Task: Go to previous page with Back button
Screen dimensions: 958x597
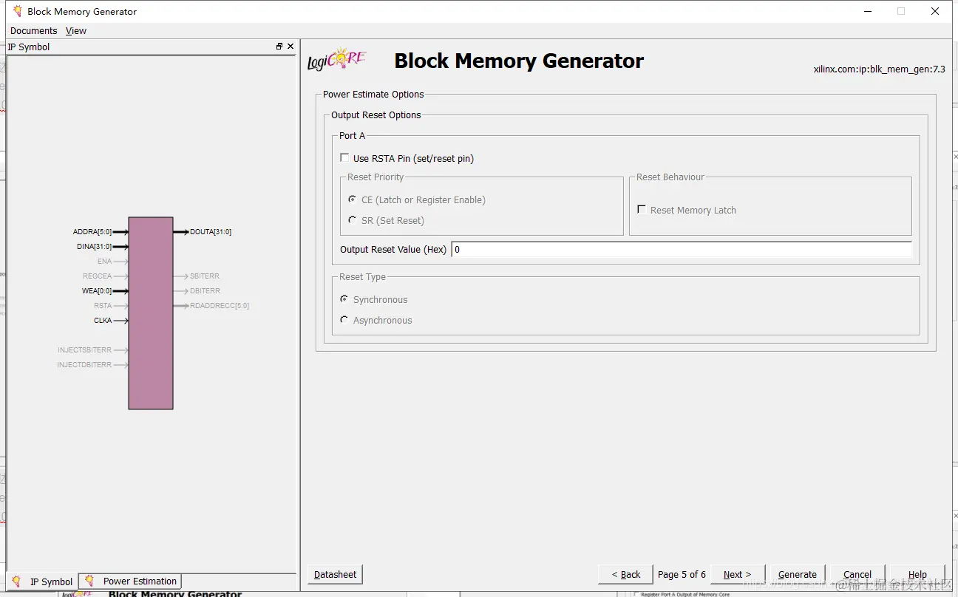Action: [x=626, y=574]
